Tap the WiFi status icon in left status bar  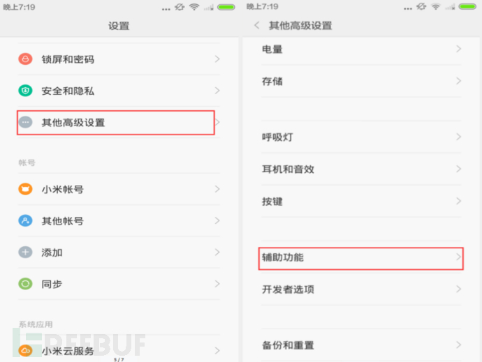coord(194,7)
